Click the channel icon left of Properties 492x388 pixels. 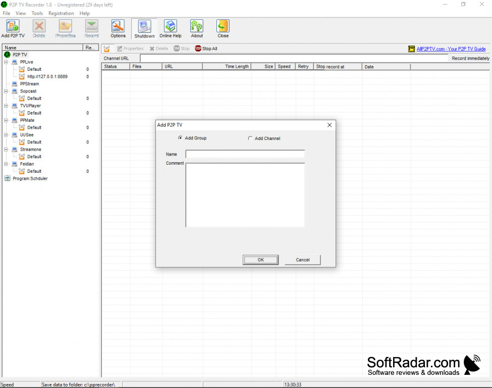pyautogui.click(x=106, y=48)
